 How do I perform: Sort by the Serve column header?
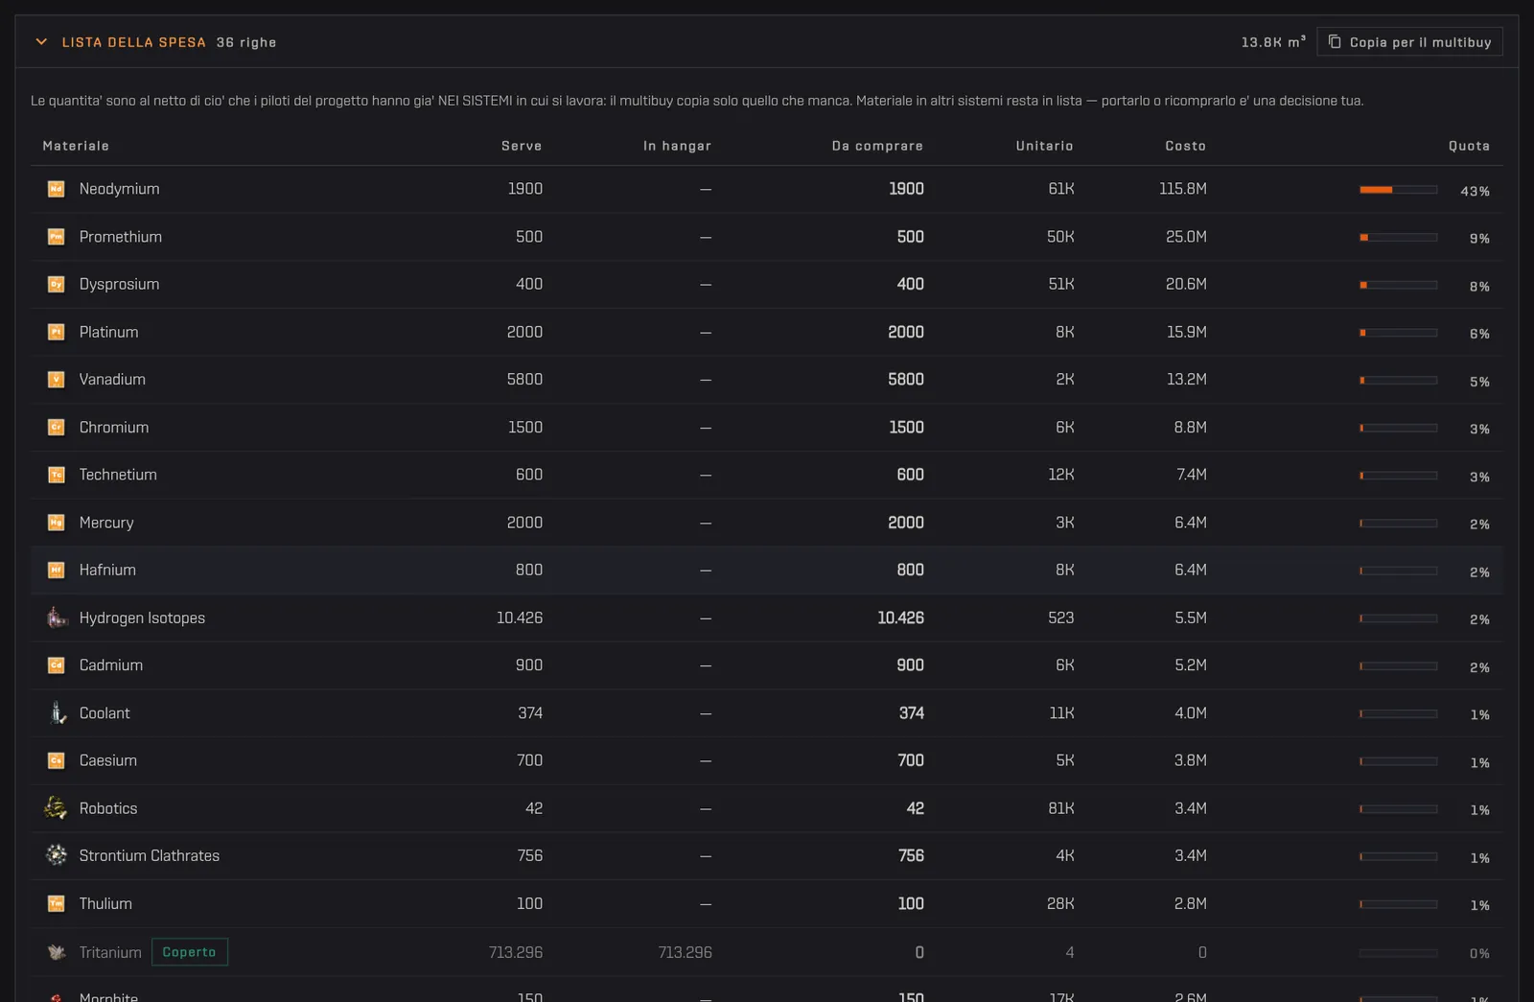tap(522, 146)
